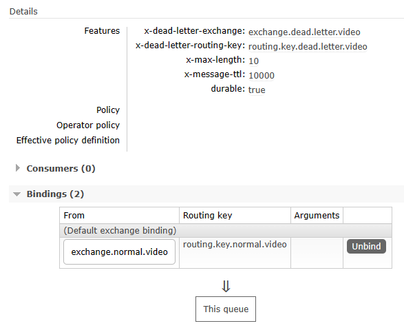Click the durable value true

tap(257, 90)
